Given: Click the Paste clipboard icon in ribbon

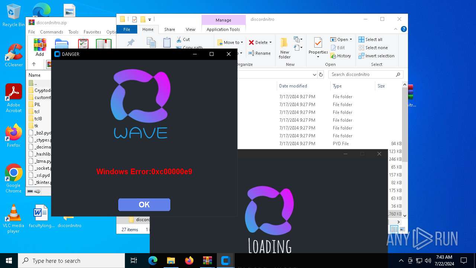Looking at the screenshot, I should coord(167,43).
